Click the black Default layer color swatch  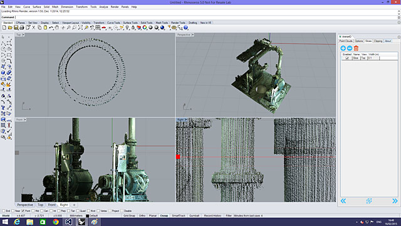87,216
